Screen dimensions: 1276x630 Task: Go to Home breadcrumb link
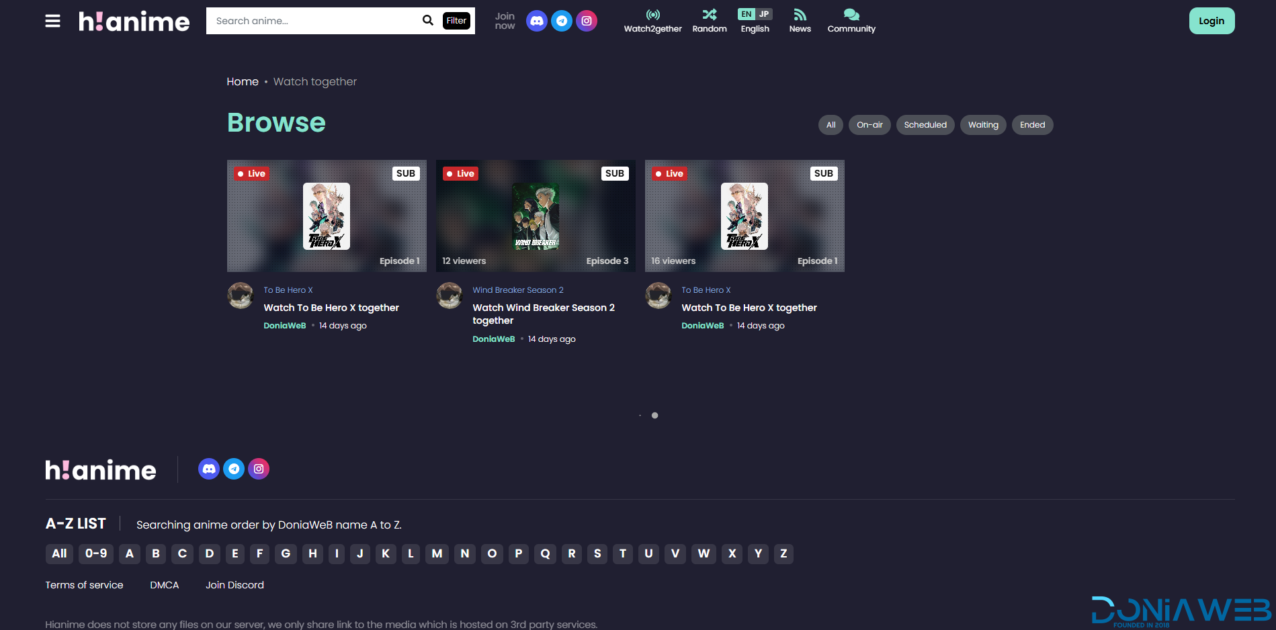[x=243, y=81]
